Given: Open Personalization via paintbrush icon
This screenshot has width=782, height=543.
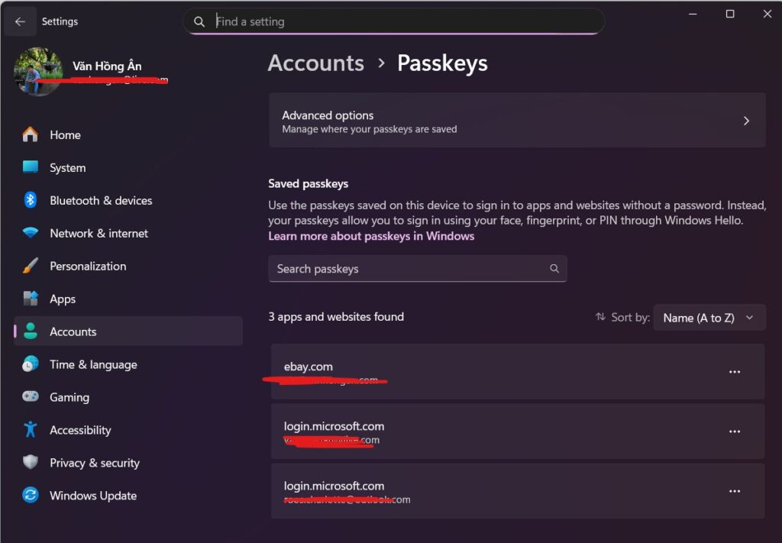Looking at the screenshot, I should click(x=31, y=266).
